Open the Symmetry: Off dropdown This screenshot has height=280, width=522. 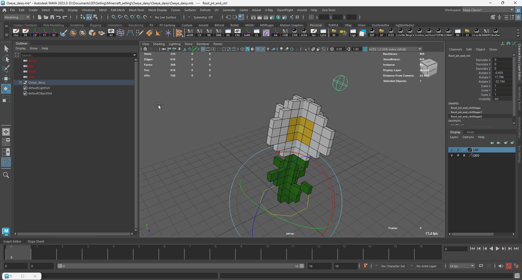coord(206,17)
